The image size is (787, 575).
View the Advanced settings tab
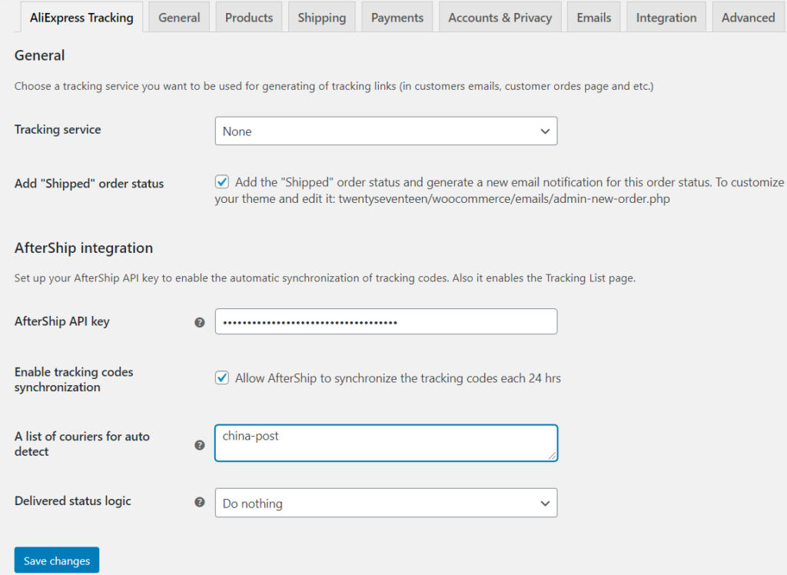(x=747, y=16)
